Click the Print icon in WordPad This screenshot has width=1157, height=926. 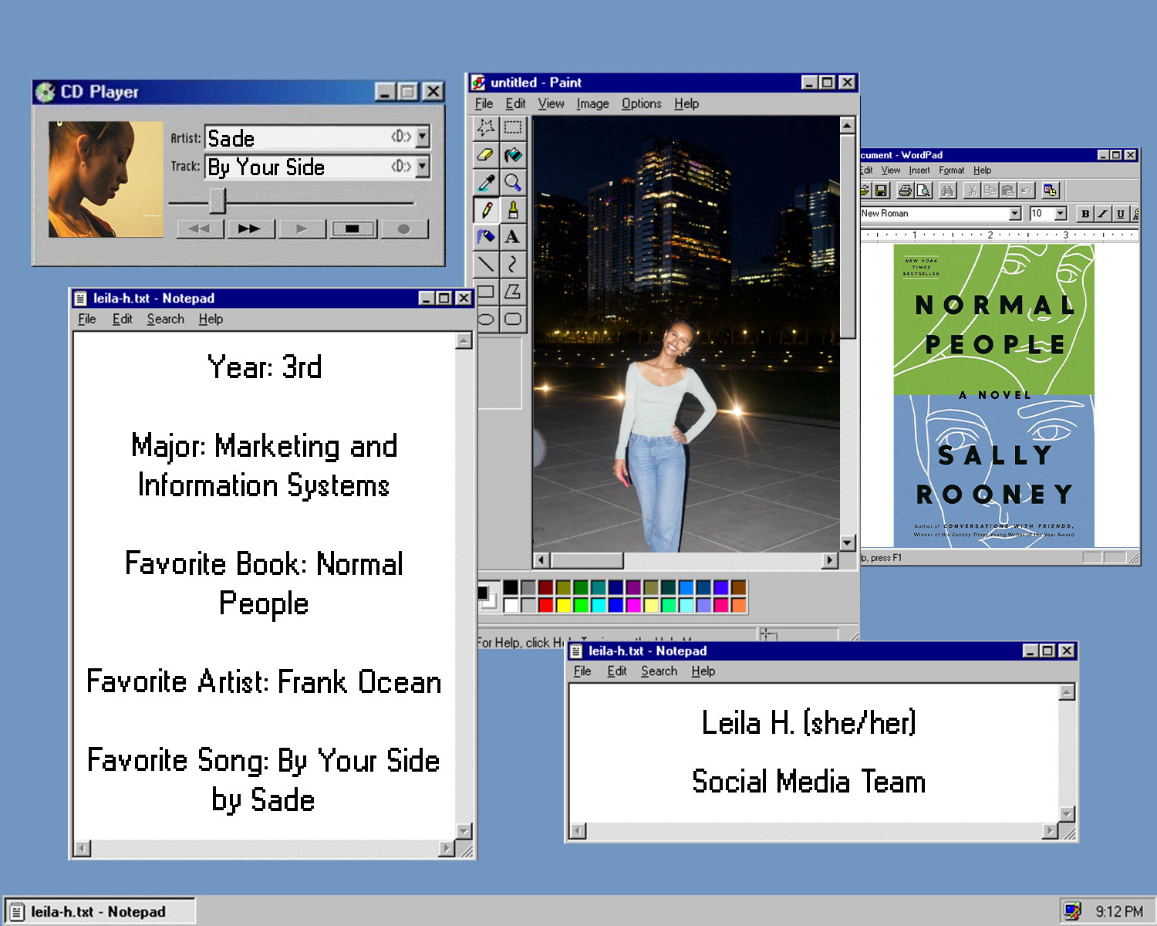[906, 190]
